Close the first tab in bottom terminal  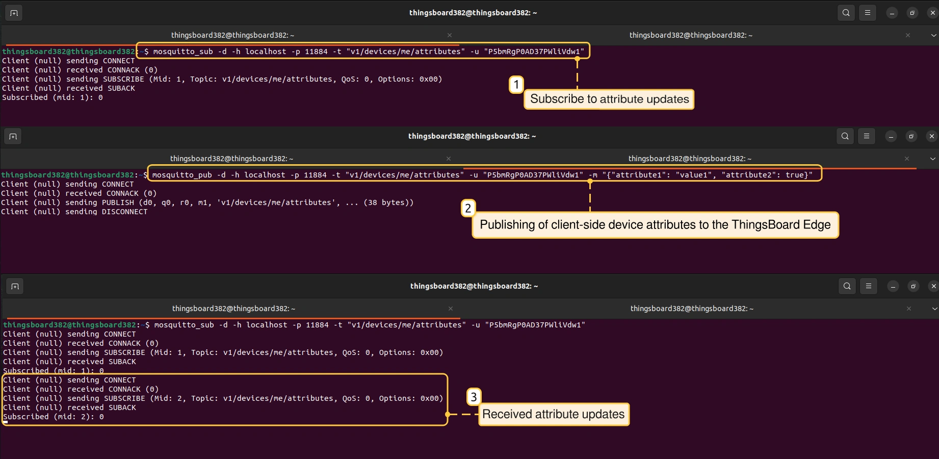(x=450, y=309)
